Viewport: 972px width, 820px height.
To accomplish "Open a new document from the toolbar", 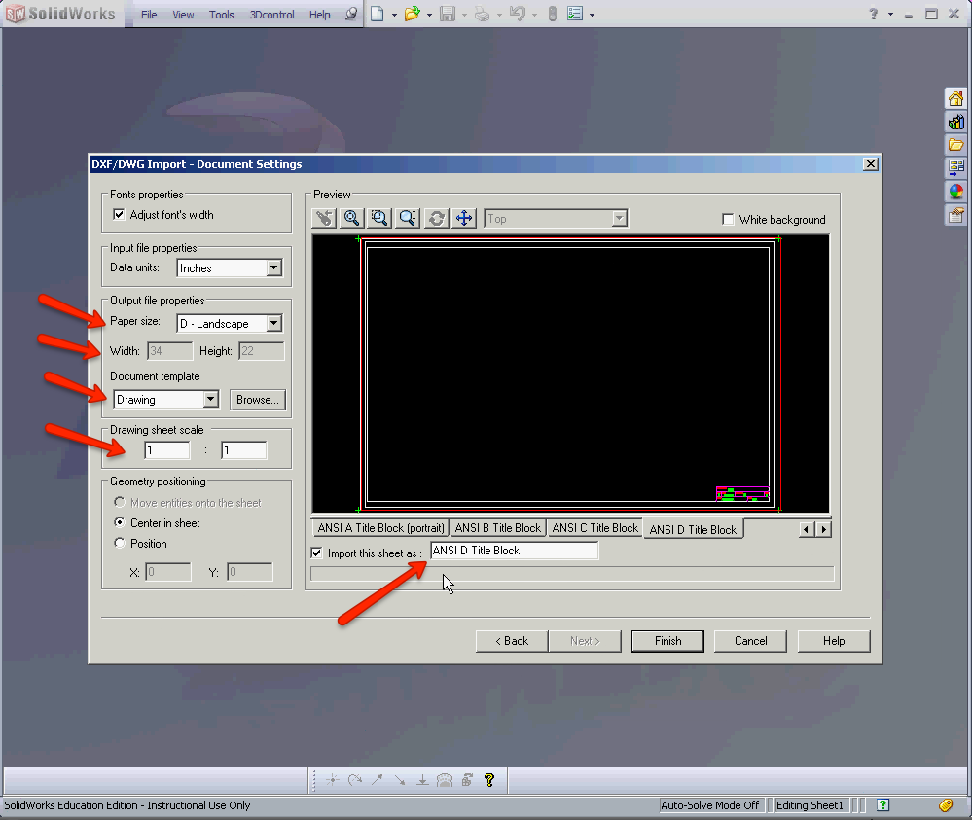I will [x=379, y=14].
